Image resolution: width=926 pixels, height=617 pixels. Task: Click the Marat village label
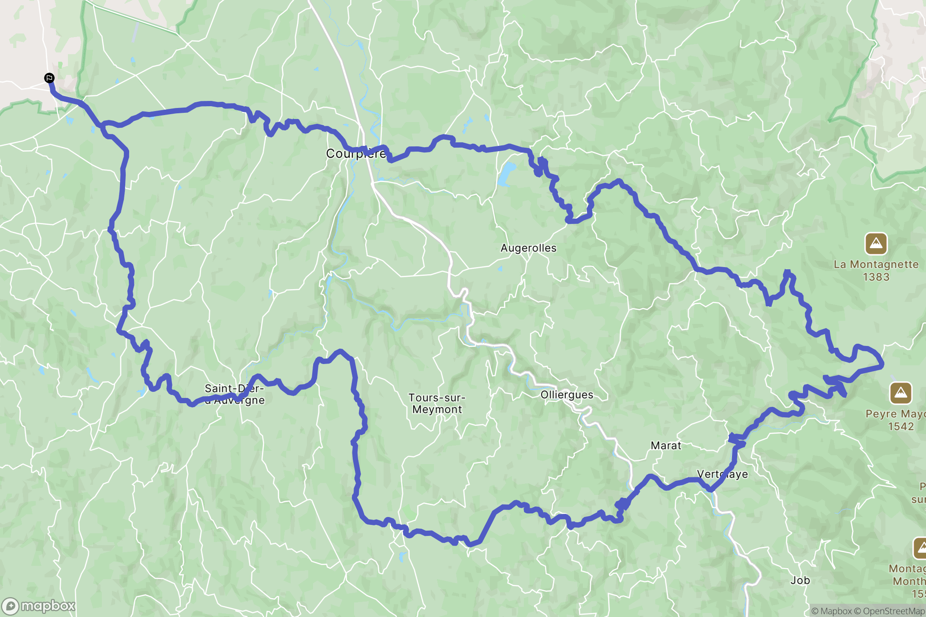coord(666,446)
